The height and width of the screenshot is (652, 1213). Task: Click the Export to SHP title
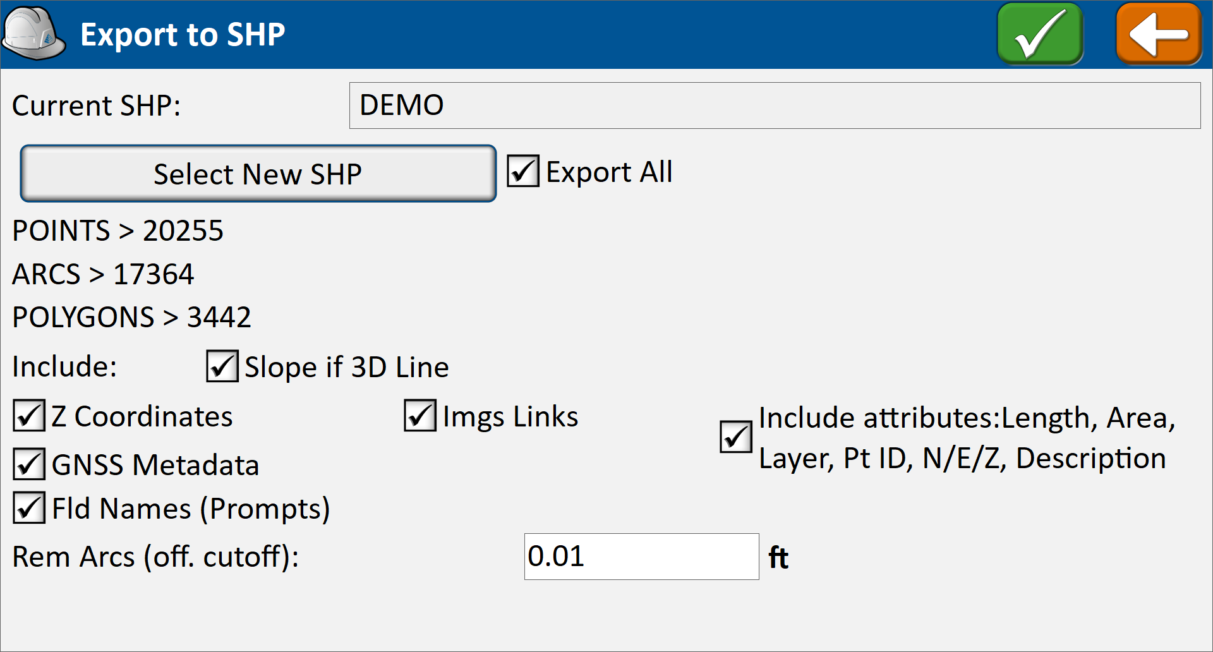183,35
